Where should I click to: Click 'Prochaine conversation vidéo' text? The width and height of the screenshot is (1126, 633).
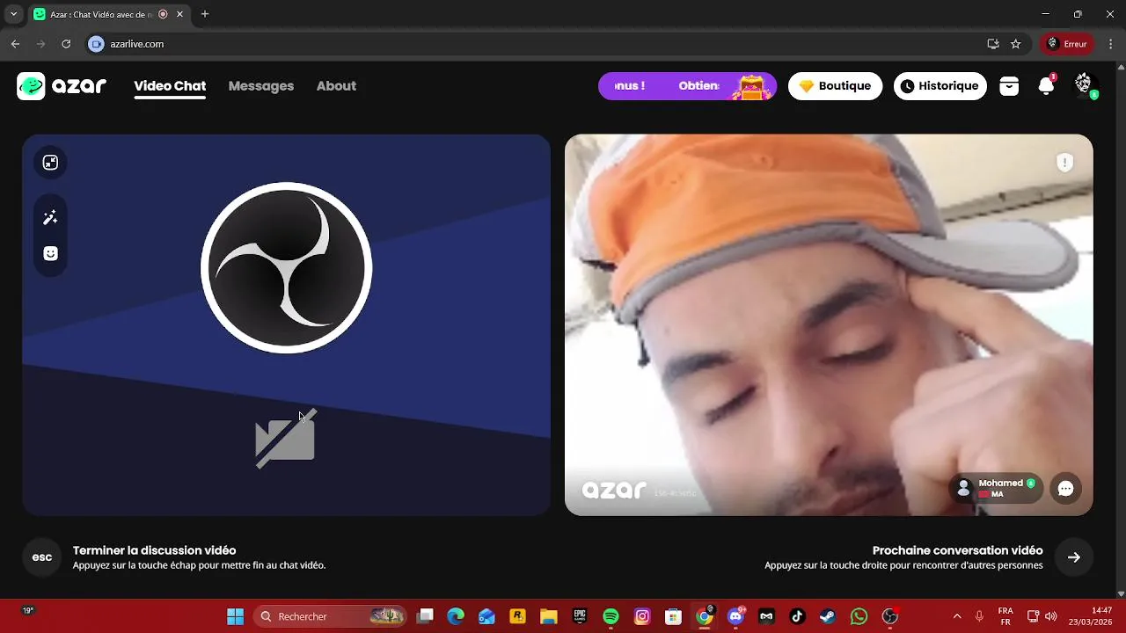pos(957,550)
